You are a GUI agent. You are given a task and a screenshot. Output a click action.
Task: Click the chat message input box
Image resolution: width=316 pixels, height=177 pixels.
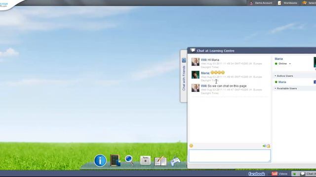click(230, 156)
